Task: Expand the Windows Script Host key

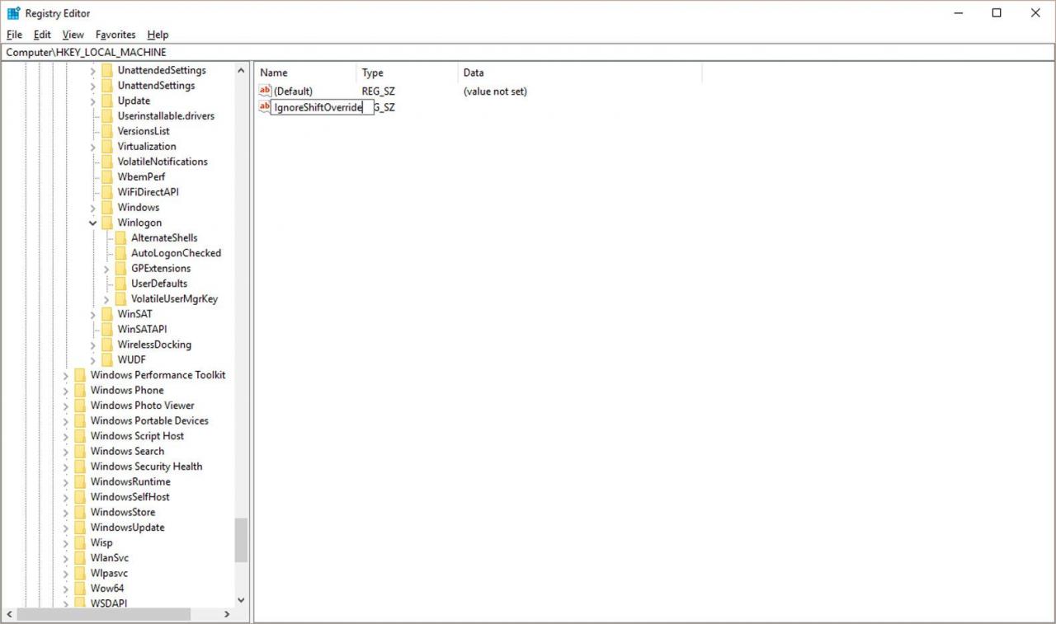Action: [66, 436]
